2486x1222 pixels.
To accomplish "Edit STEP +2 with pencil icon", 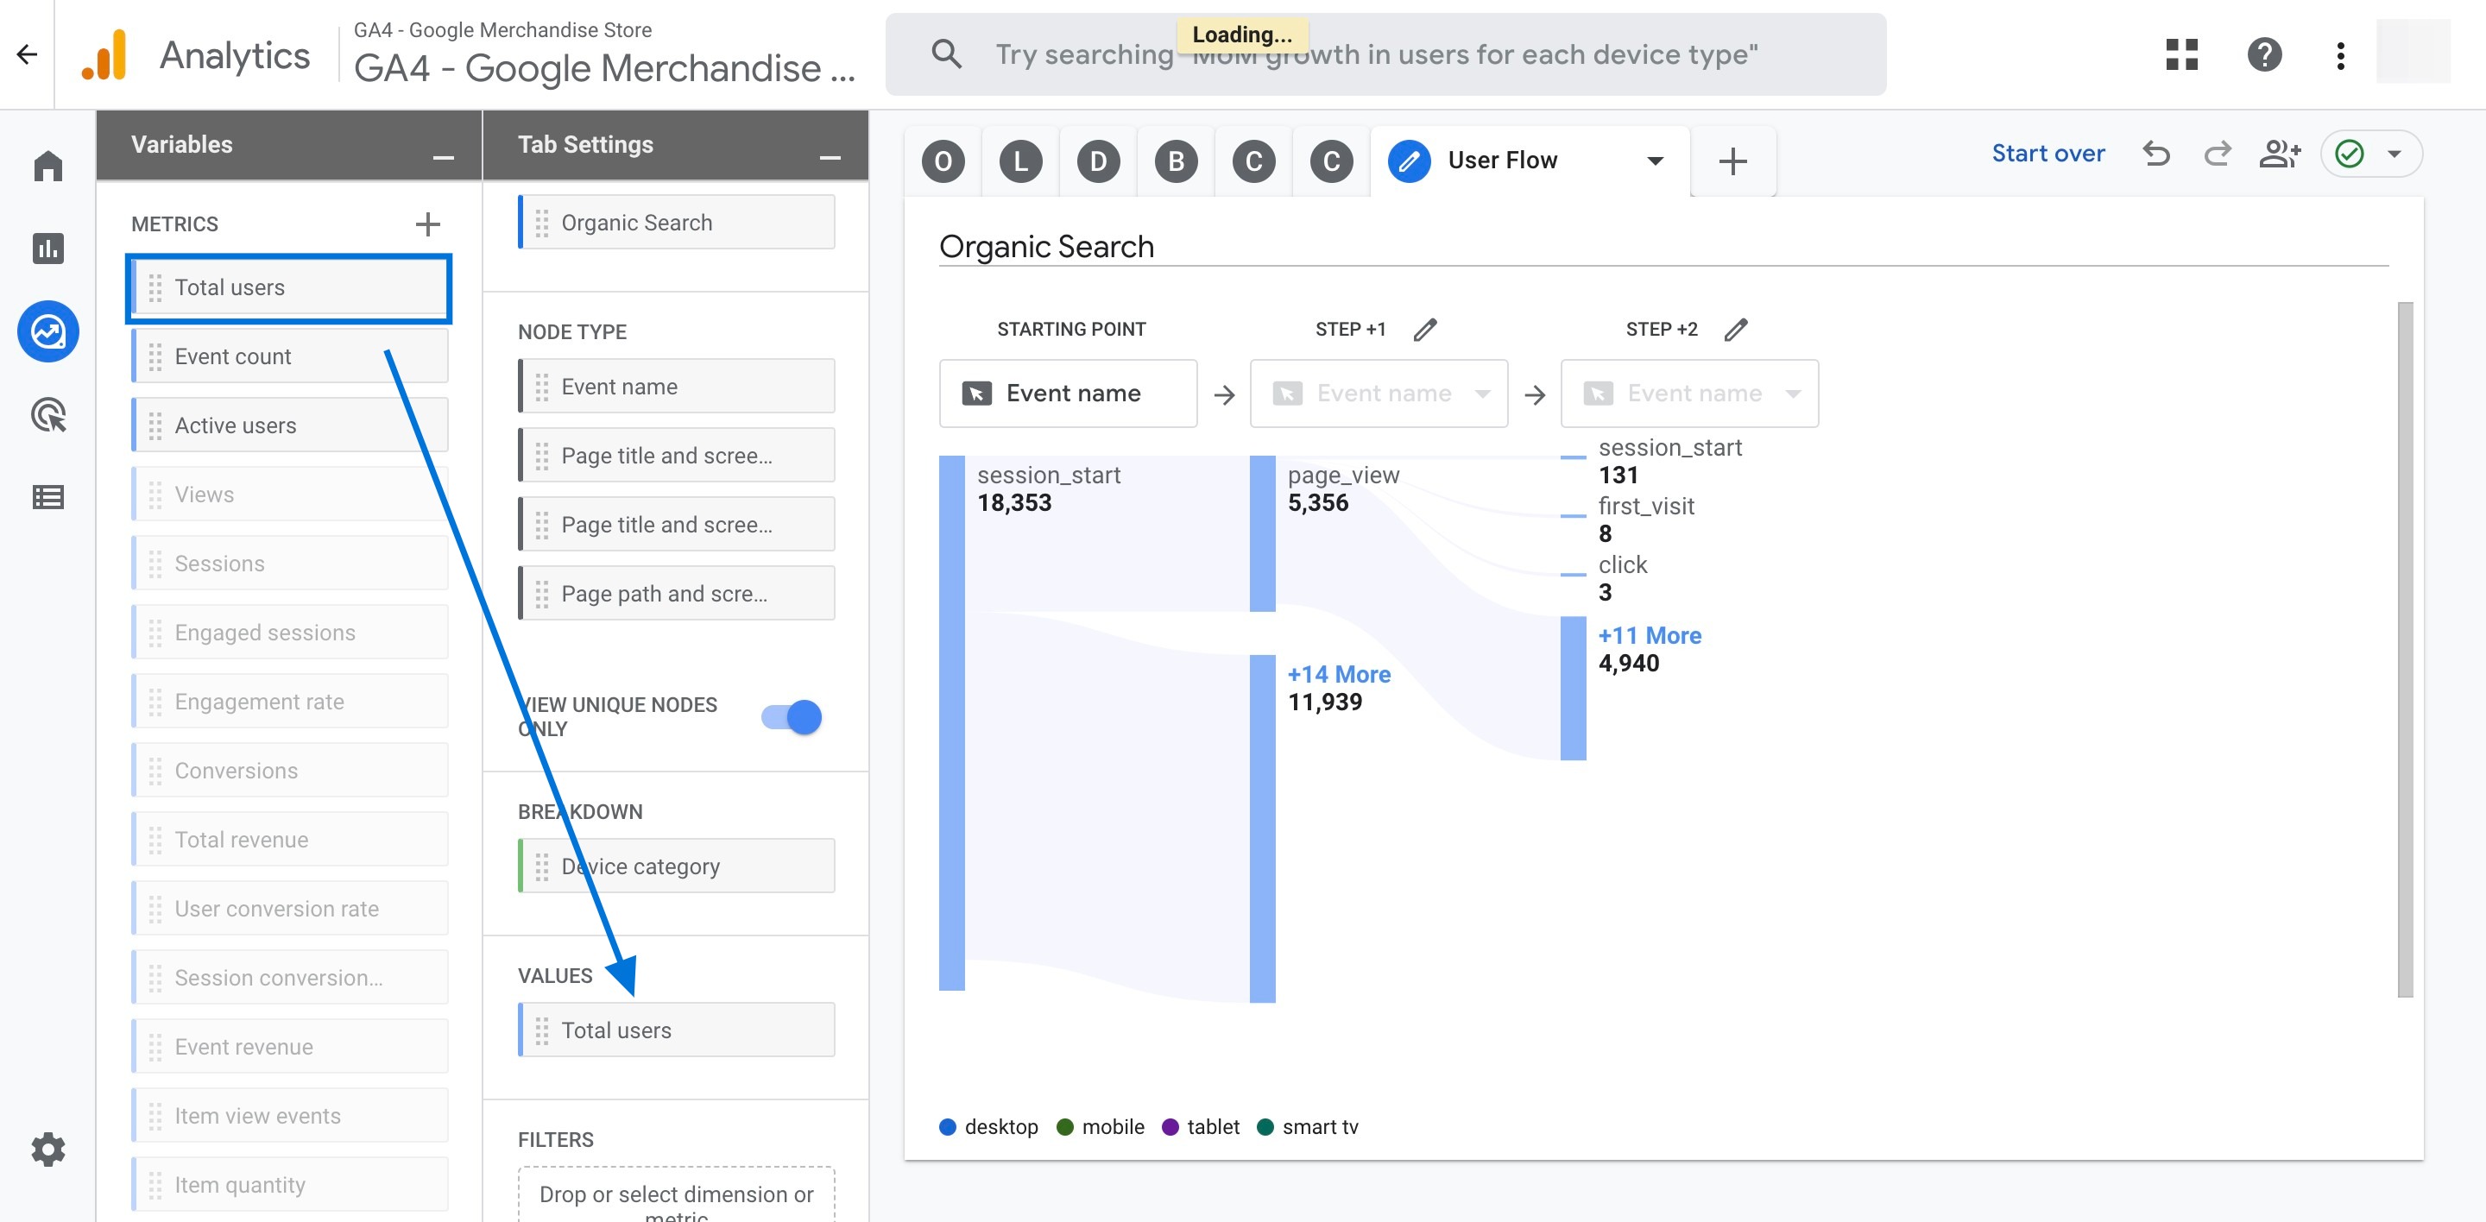I will pyautogui.click(x=1735, y=330).
